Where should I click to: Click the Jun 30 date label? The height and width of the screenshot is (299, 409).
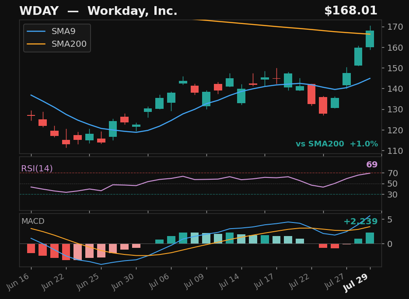click(x=124, y=282)
